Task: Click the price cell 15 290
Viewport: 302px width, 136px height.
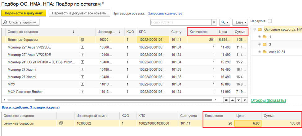Action: pyautogui.click(x=225, y=62)
